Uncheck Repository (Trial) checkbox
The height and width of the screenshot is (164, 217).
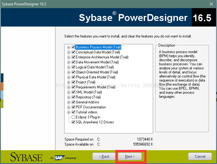[74, 97]
